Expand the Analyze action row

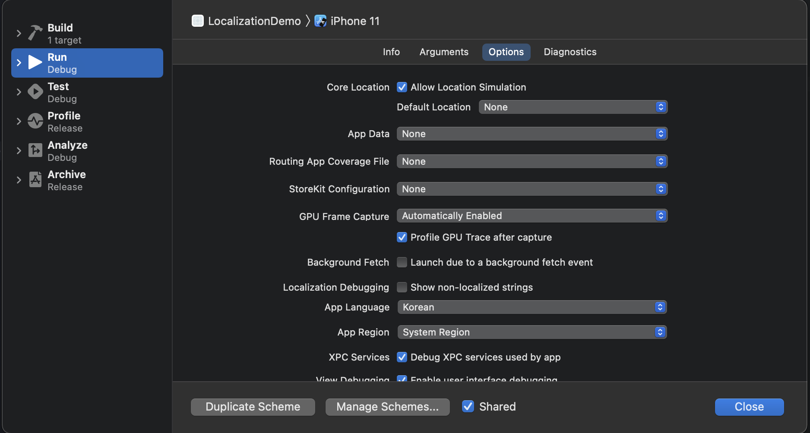pos(19,151)
